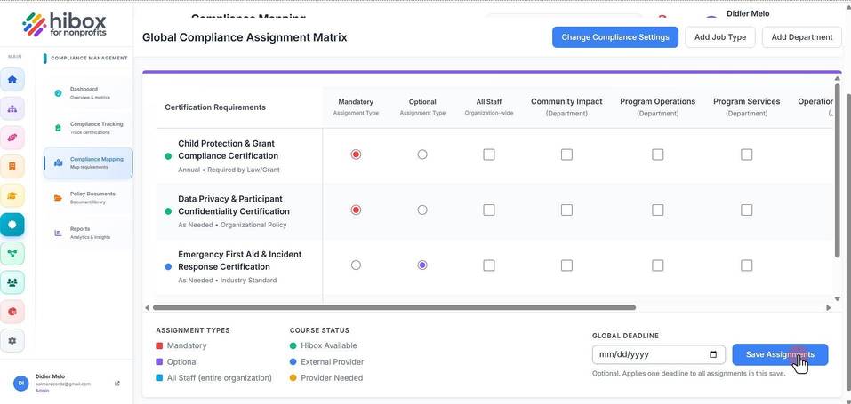Viewport: 851px width, 404px height.
Task: Click the Emergency First Aid & Incident Response name
Action: pyautogui.click(x=240, y=260)
